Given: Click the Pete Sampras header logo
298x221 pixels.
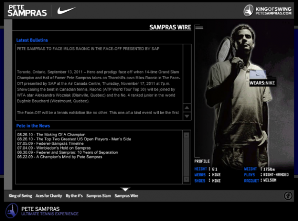Looking at the screenshot, I should pos(27,11).
